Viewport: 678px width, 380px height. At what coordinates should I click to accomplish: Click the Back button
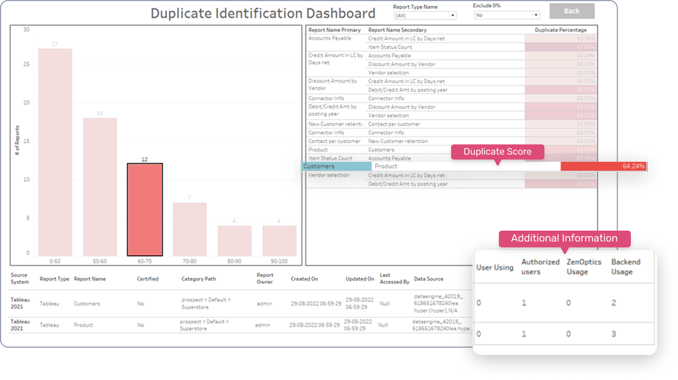[x=572, y=11]
